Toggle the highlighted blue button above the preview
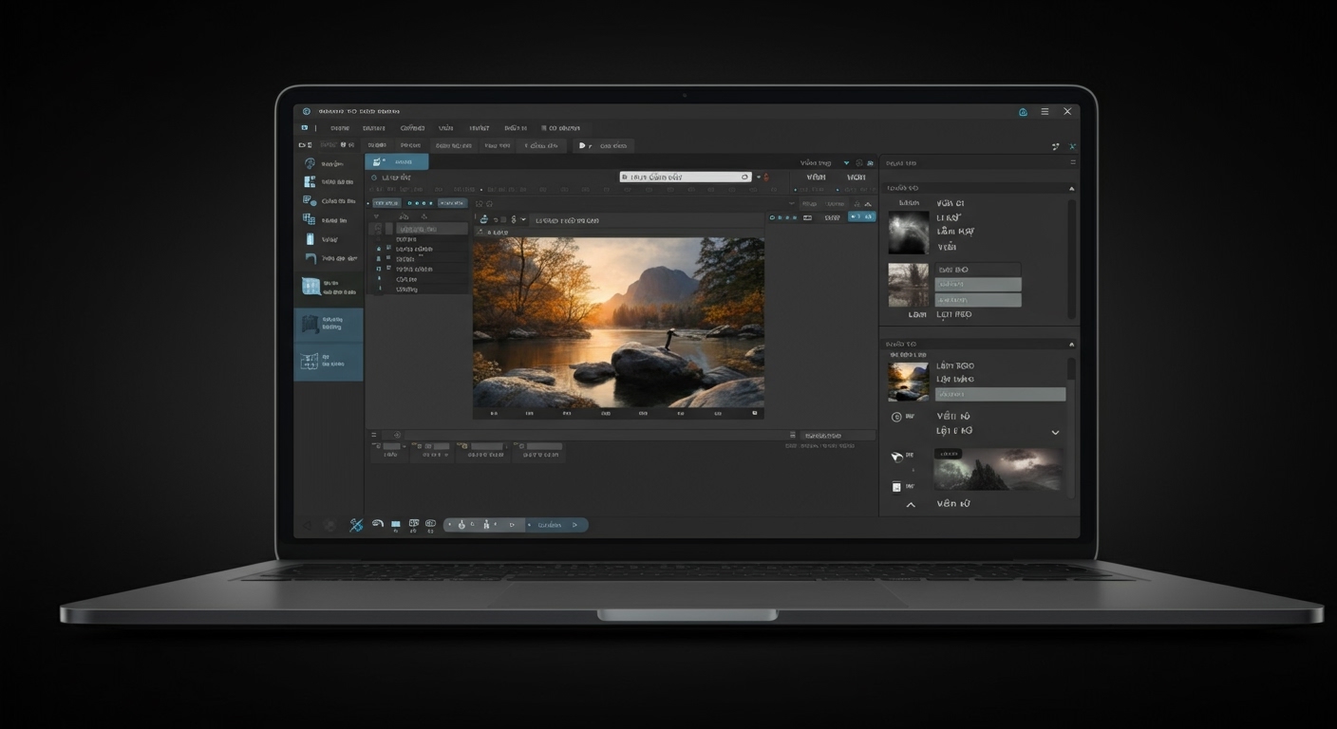1337x729 pixels. coord(861,217)
